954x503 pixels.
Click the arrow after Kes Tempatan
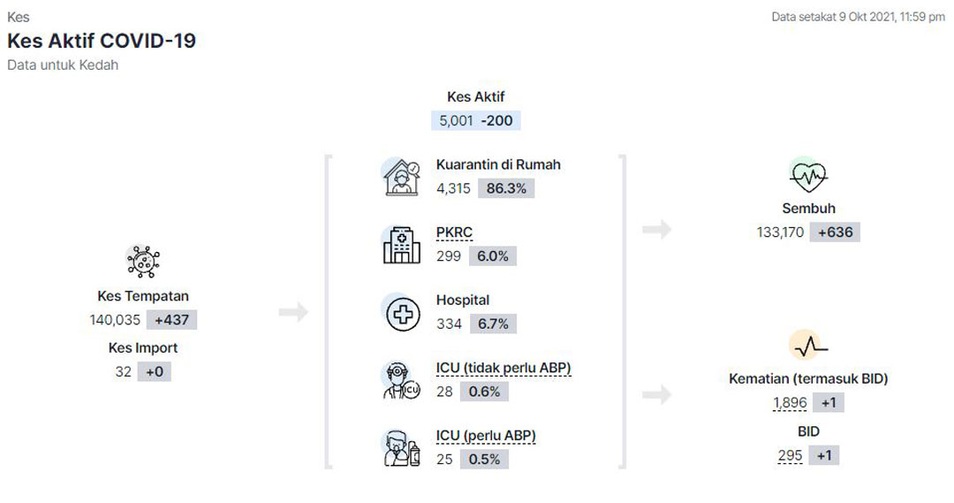click(293, 312)
